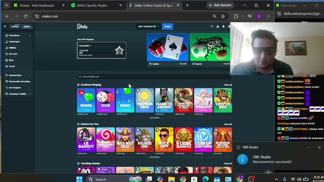Launch the Kick Off game

164,140
